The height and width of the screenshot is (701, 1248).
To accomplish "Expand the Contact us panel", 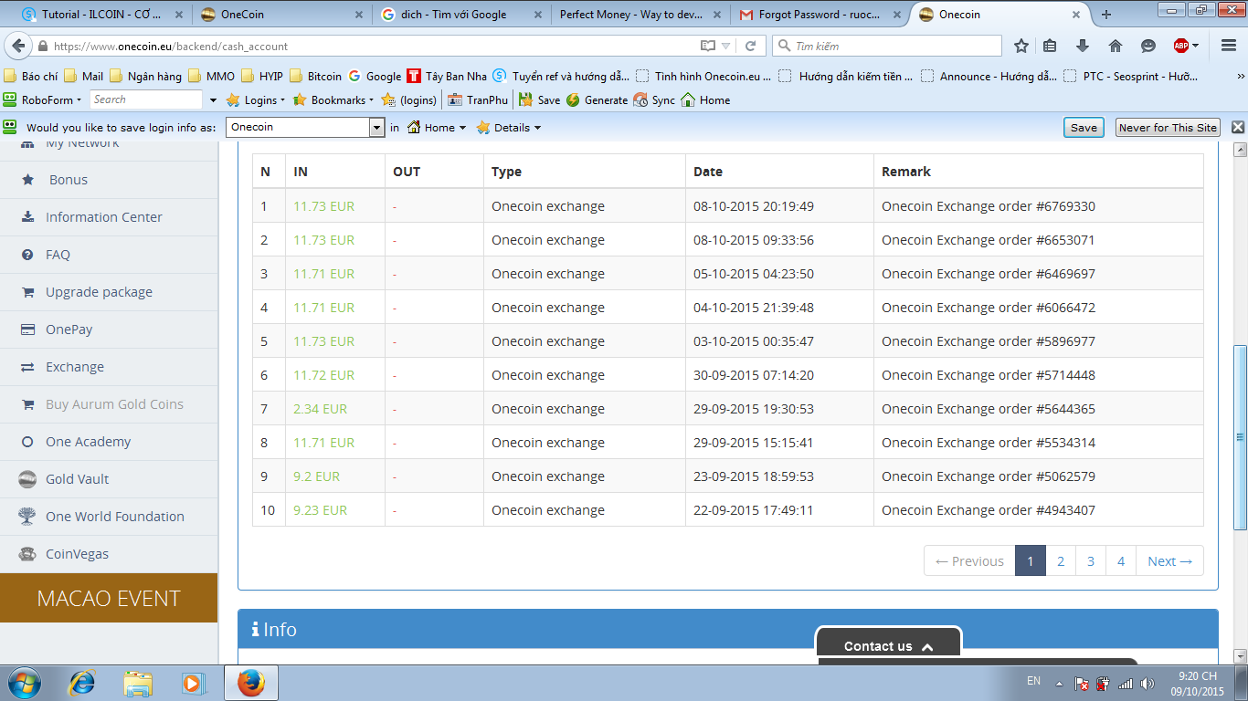I will click(x=888, y=645).
